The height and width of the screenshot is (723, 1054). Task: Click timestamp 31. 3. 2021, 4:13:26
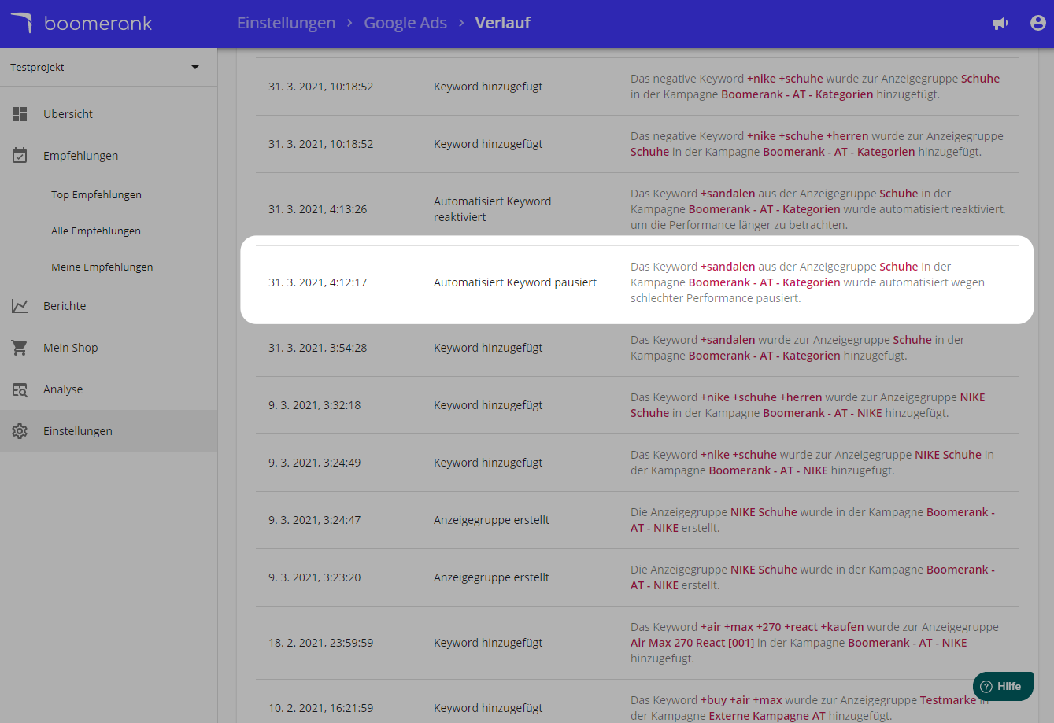pyautogui.click(x=317, y=209)
